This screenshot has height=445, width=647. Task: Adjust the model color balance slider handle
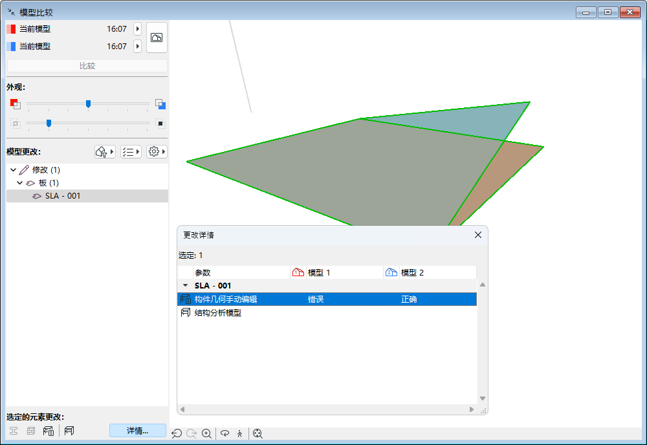(88, 103)
